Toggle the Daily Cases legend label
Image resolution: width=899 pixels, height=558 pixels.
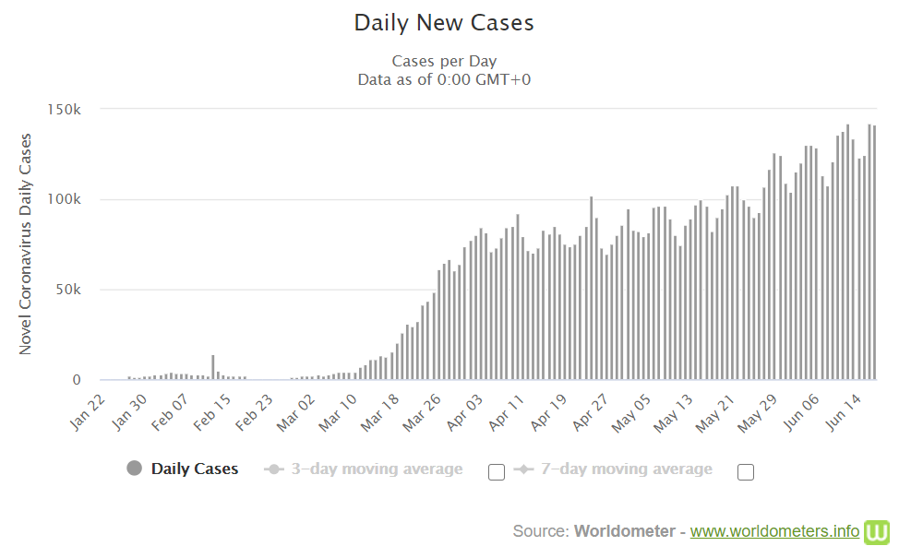pos(195,469)
